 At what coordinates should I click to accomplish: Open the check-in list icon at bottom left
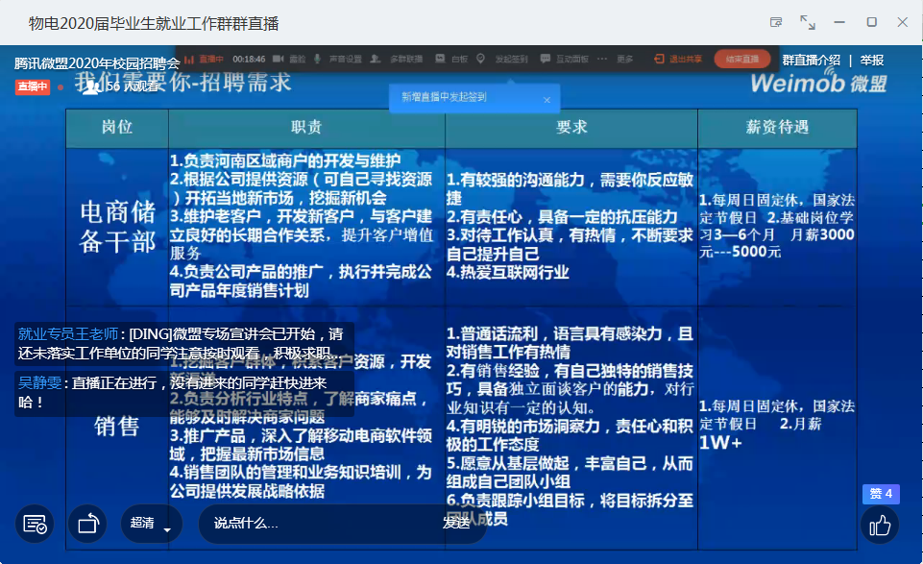coord(35,524)
